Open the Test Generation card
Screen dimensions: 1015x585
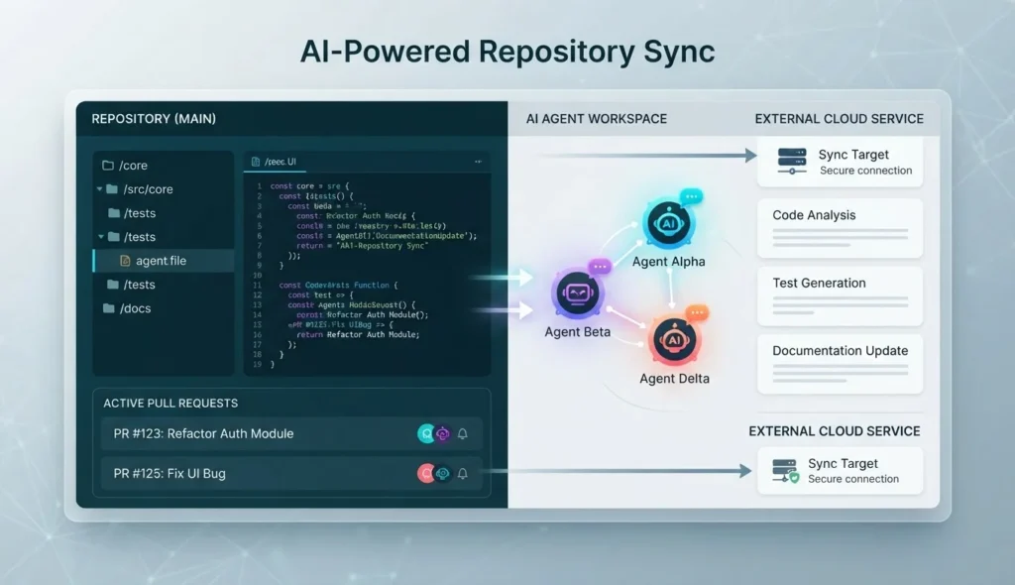(840, 296)
